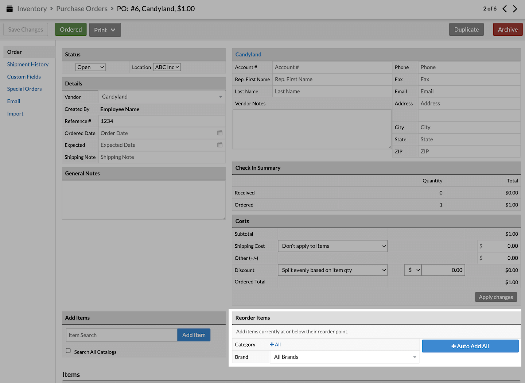The height and width of the screenshot is (383, 525).
Task: Expand the Brand All Brands dropdown
Action: coord(345,357)
